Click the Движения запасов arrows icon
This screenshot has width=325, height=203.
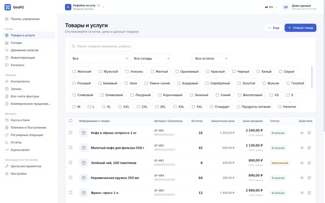pos(7,51)
